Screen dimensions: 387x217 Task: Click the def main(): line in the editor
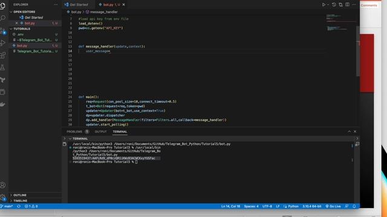(89, 97)
